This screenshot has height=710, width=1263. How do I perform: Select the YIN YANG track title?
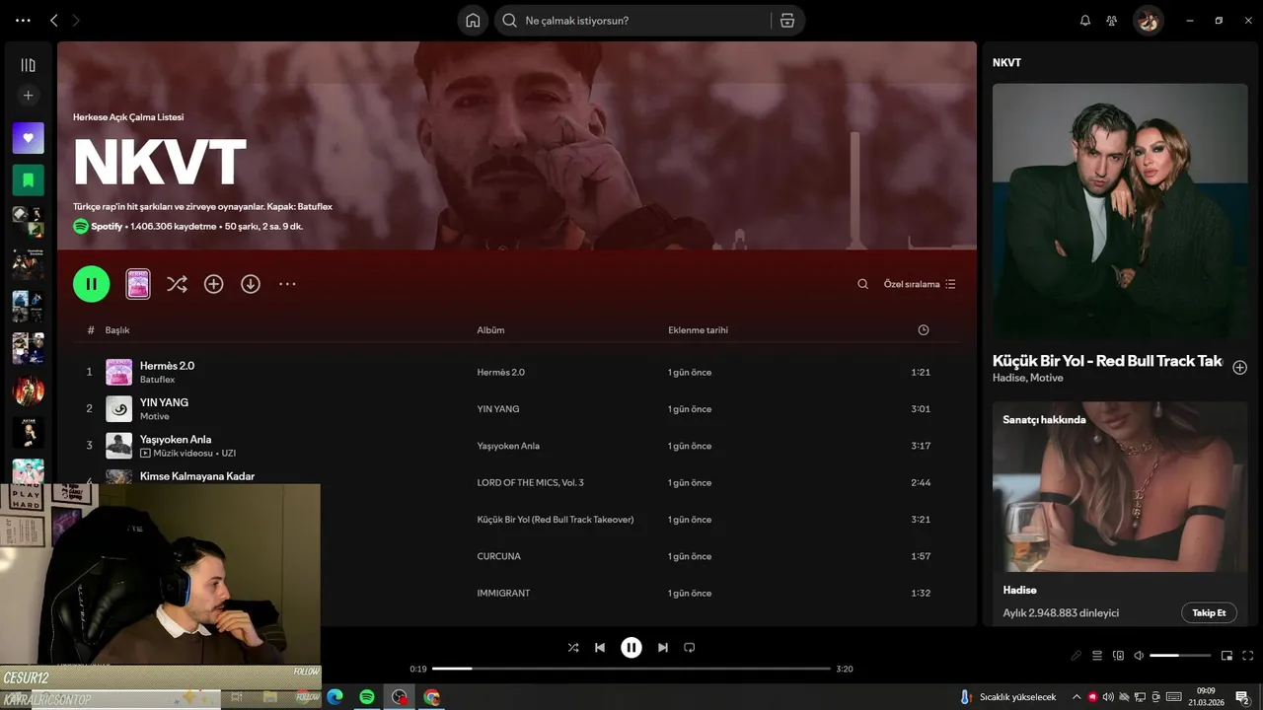pyautogui.click(x=164, y=402)
